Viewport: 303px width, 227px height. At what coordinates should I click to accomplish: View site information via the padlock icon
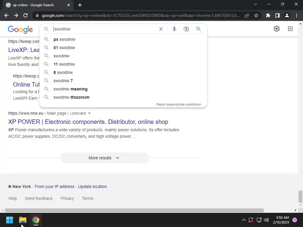[37, 15]
